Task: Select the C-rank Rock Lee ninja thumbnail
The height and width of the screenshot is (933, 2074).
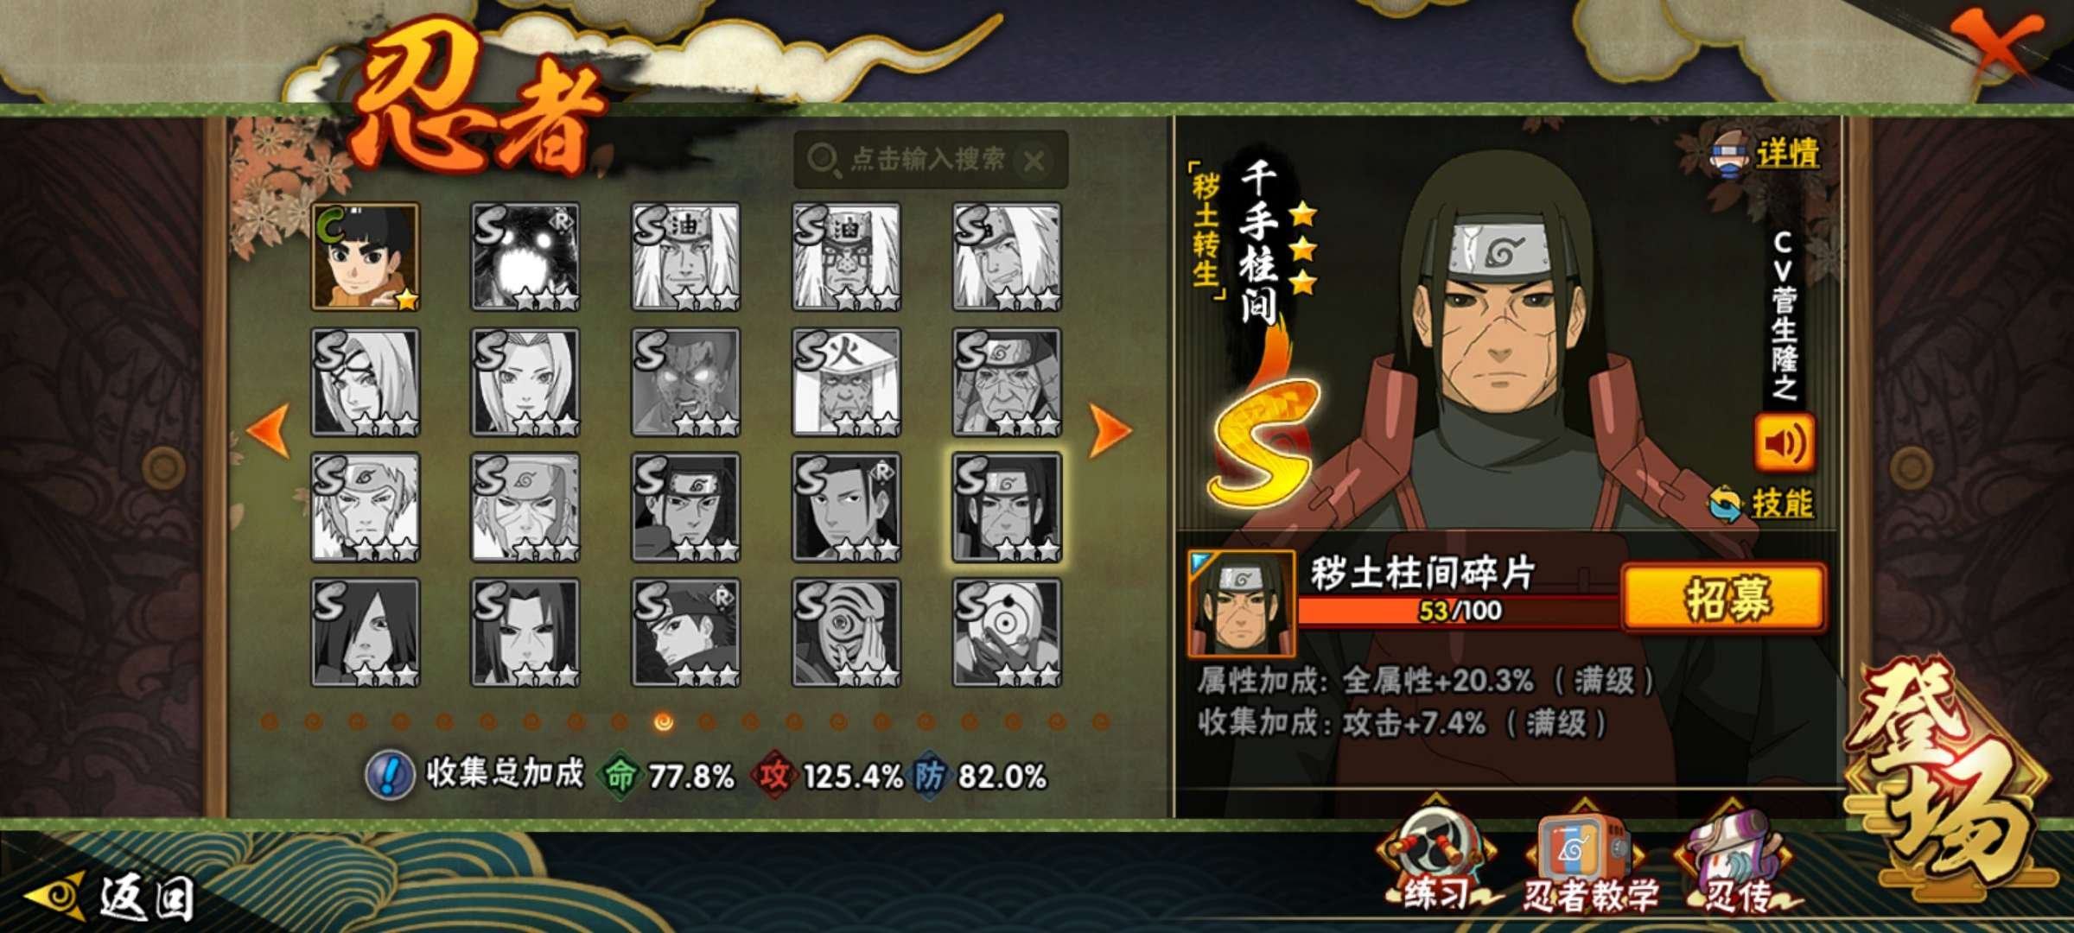Action: tap(366, 257)
